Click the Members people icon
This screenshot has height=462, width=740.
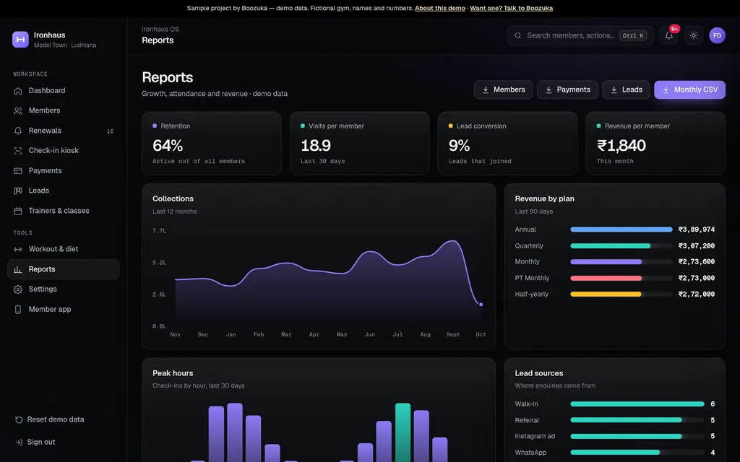pos(18,110)
